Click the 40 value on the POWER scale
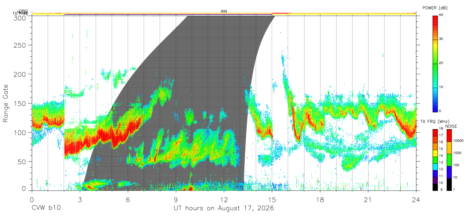This screenshot has height=216, width=468. 442,15
